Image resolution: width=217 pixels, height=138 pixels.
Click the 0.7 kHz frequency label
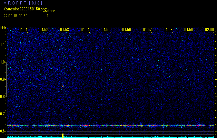3,114
